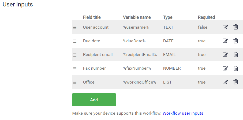The image size is (243, 120).
Task: Click the Recipient email reorder handle
Action: tap(75, 55)
